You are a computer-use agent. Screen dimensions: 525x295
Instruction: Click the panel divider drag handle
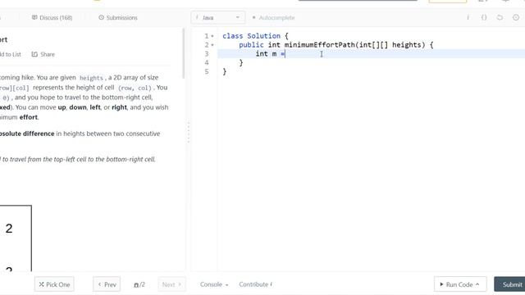188,132
